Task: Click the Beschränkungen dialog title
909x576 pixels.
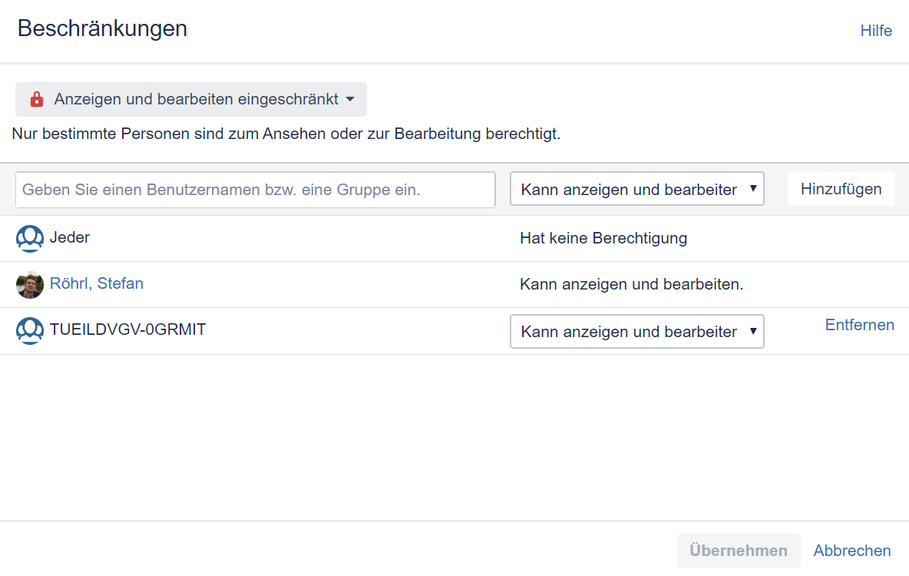Action: (102, 28)
